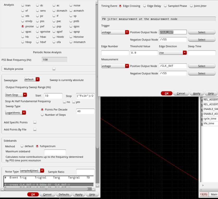Screen dimensions: 218x199
Task: Click the Defaults button
Action: pyautogui.click(x=64, y=194)
